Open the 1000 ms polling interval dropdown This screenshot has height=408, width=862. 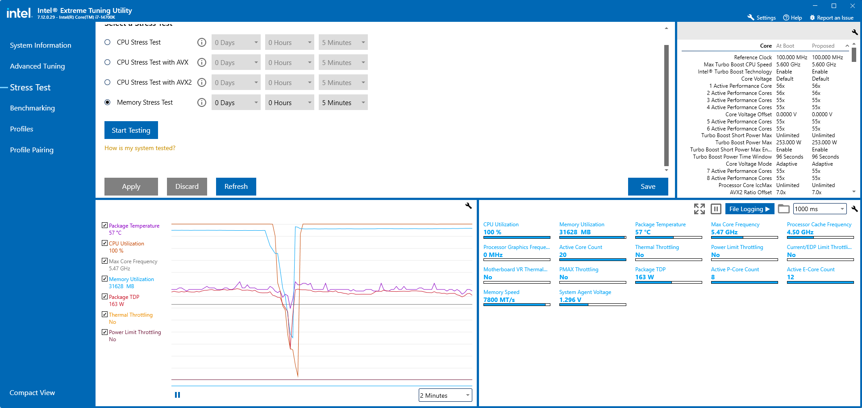tap(820, 209)
